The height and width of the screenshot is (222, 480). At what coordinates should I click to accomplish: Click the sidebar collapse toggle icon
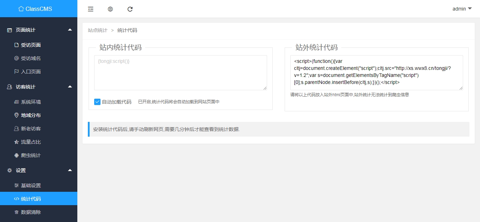pos(91,9)
